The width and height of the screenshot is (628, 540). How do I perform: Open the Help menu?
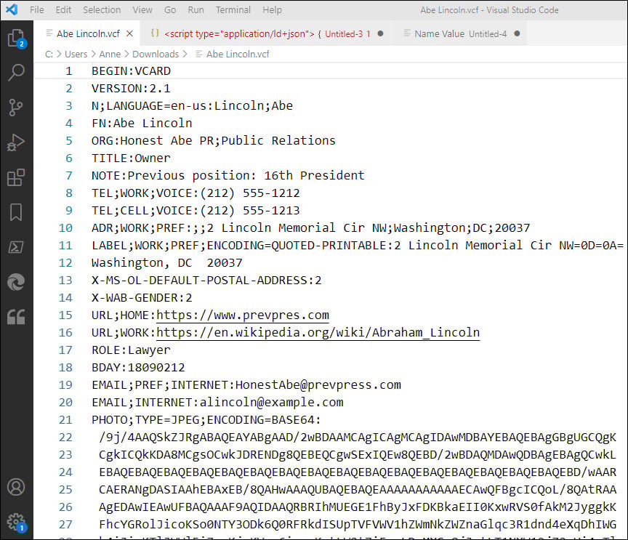[x=273, y=9]
